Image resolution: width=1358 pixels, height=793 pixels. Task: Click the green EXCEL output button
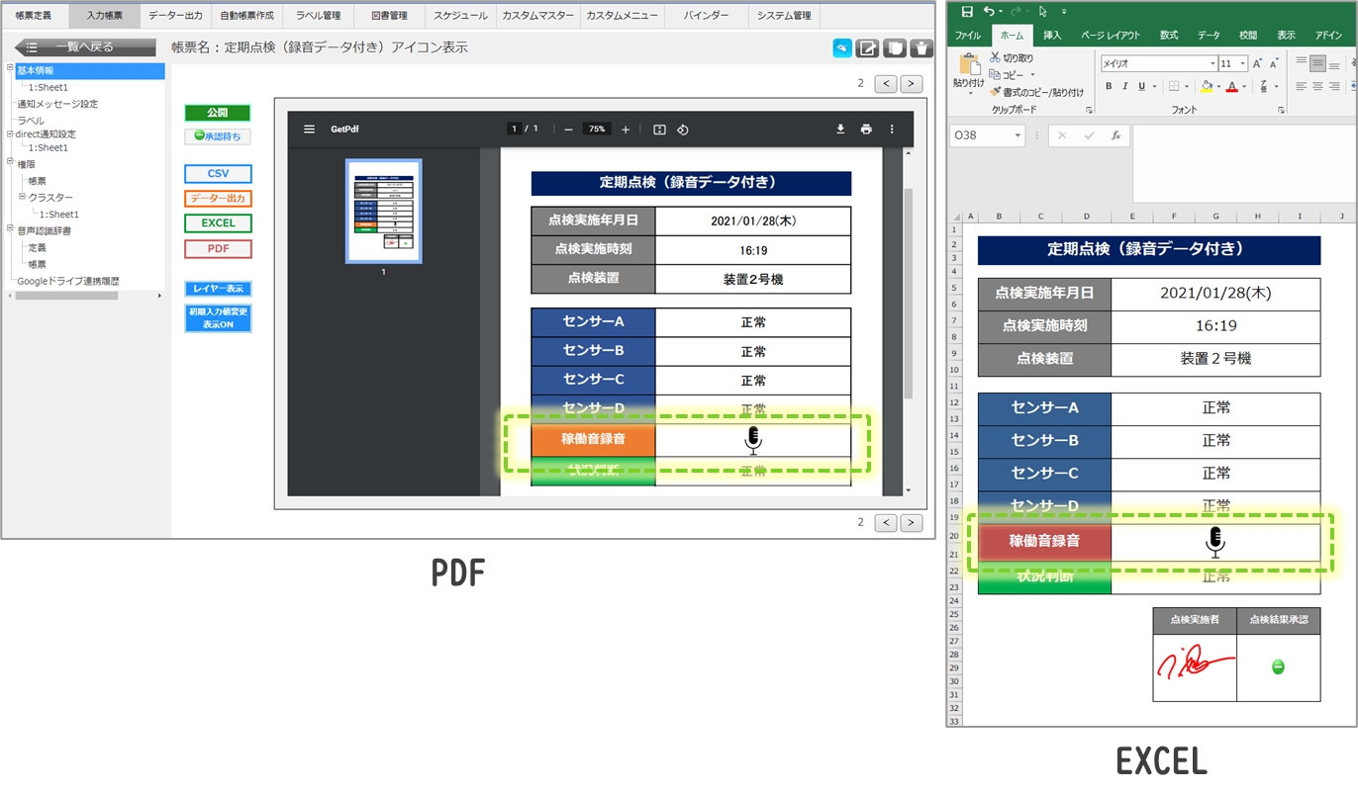218,223
